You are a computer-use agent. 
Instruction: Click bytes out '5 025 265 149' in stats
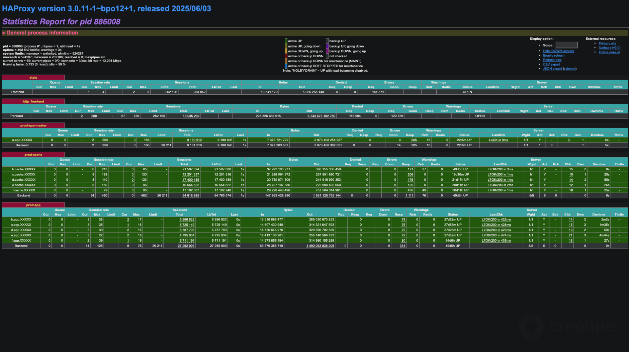pos(313,92)
